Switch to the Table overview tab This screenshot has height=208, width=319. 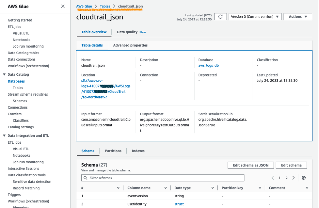pos(94,32)
